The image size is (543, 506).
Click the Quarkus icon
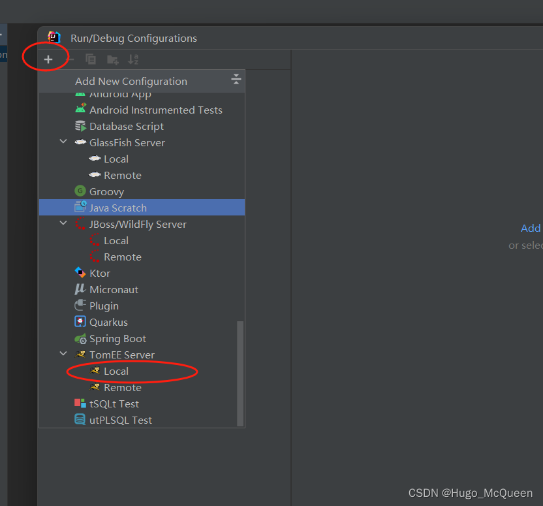tap(80, 322)
